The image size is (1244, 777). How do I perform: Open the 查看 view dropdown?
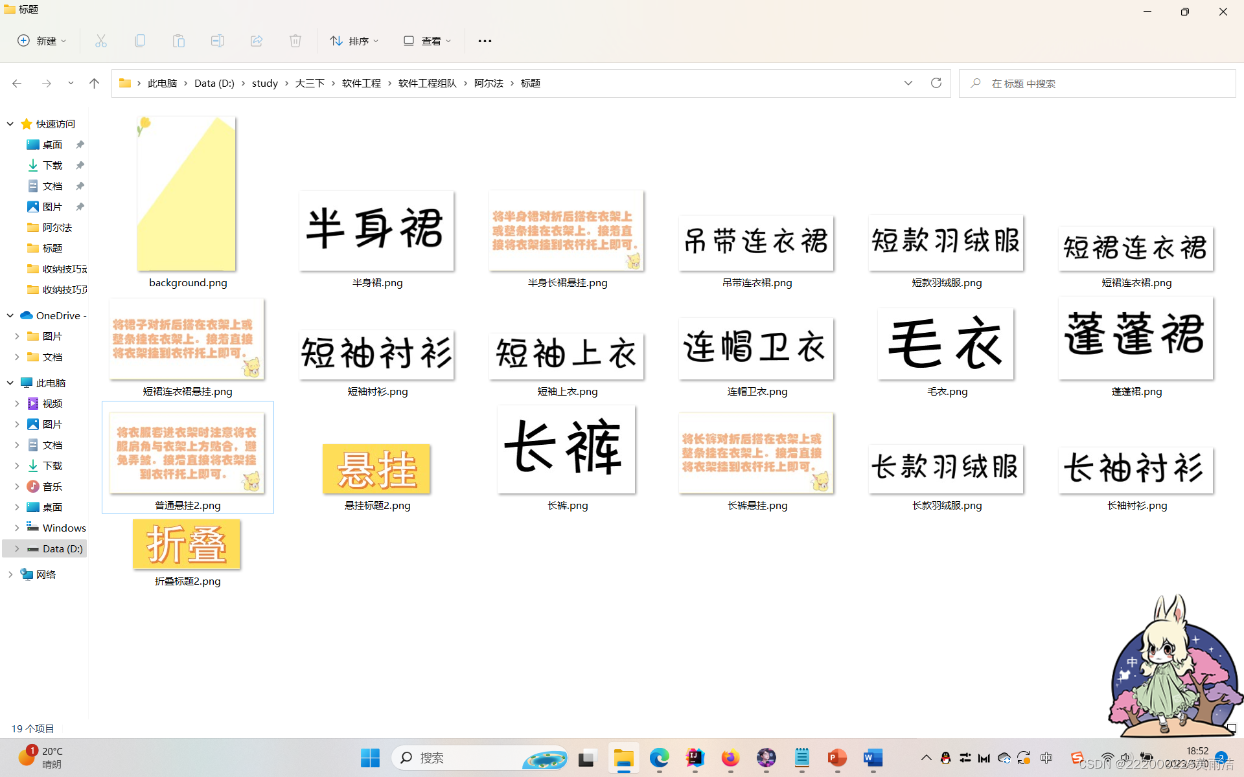point(427,41)
